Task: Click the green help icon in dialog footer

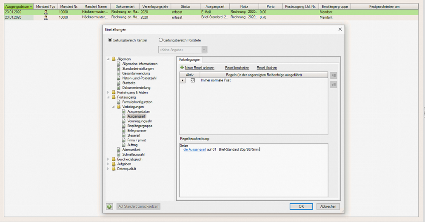Action: (x=109, y=207)
